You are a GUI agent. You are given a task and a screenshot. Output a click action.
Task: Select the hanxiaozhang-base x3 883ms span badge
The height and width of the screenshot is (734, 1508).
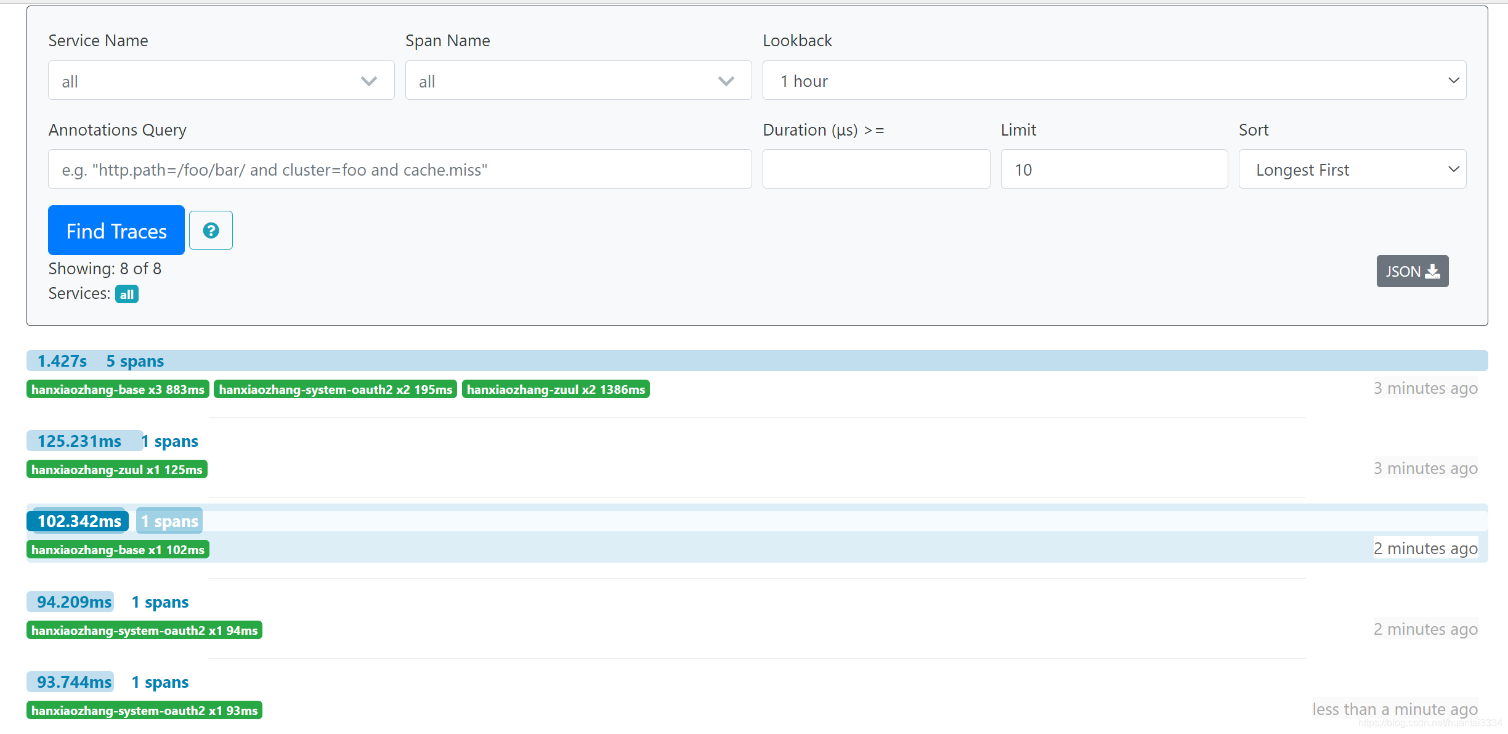coord(117,389)
